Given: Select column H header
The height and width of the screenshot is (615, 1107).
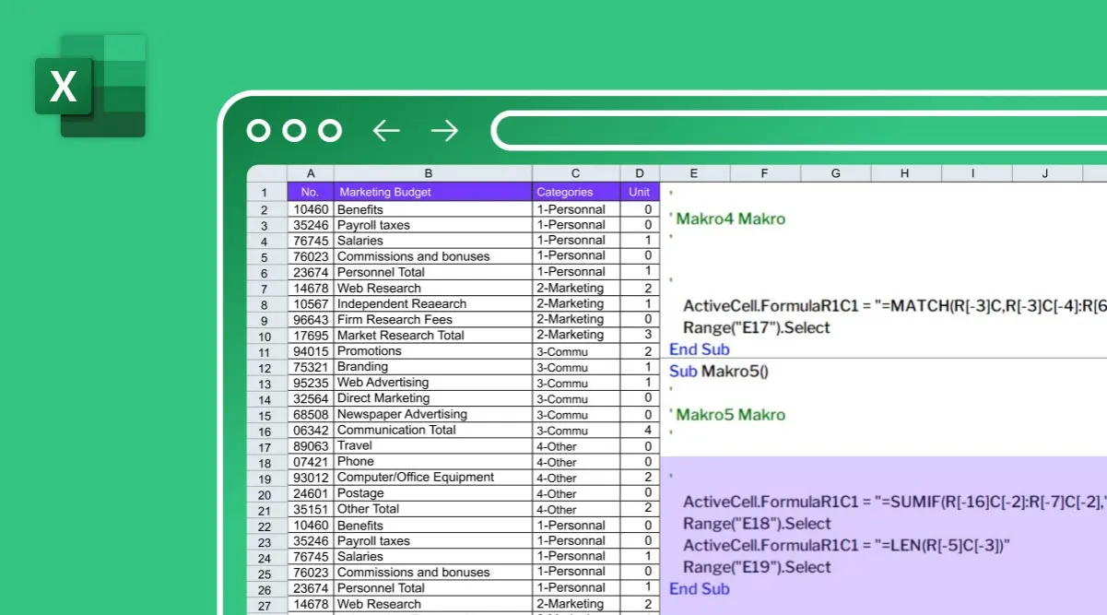Looking at the screenshot, I should tap(906, 173).
